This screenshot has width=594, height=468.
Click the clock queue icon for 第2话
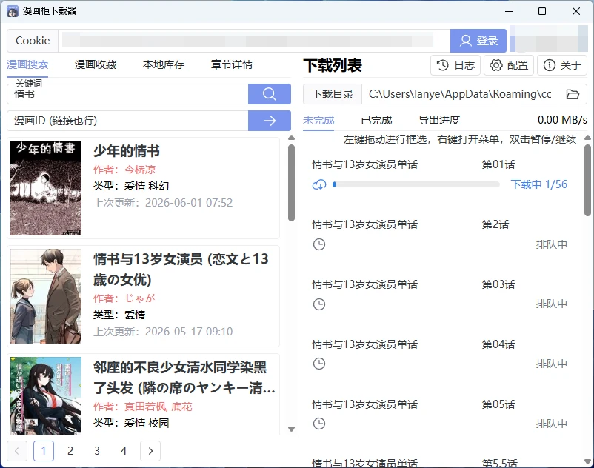coord(319,244)
